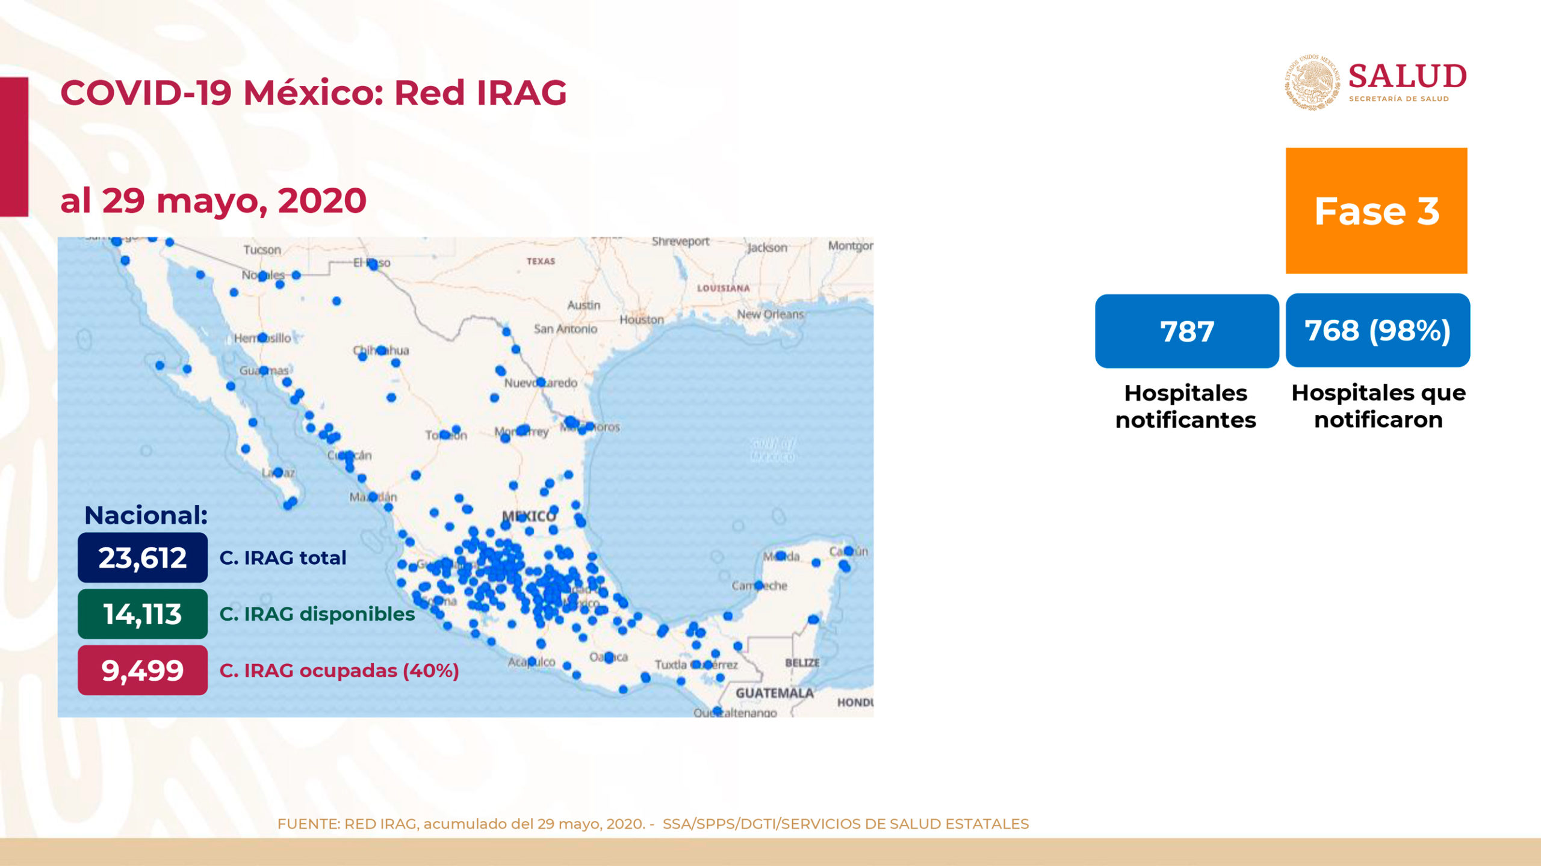Click the blue dot at Mazatlán
This screenshot has width=1541, height=866.
[x=373, y=497]
